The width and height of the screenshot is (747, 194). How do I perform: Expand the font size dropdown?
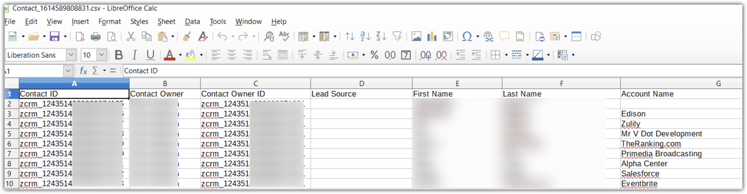pyautogui.click(x=102, y=55)
